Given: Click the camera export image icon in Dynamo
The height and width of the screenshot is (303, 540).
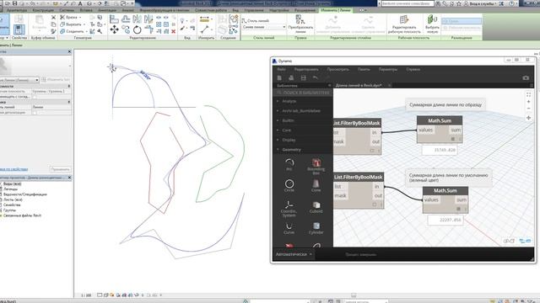Looking at the screenshot, I should (526, 78).
